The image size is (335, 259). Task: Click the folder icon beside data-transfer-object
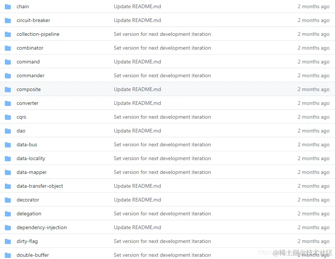(x=8, y=186)
